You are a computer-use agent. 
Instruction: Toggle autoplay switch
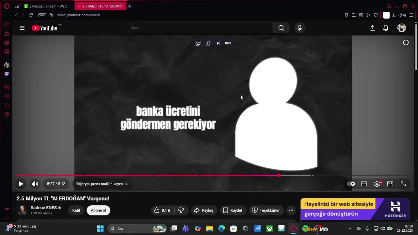[x=351, y=184]
